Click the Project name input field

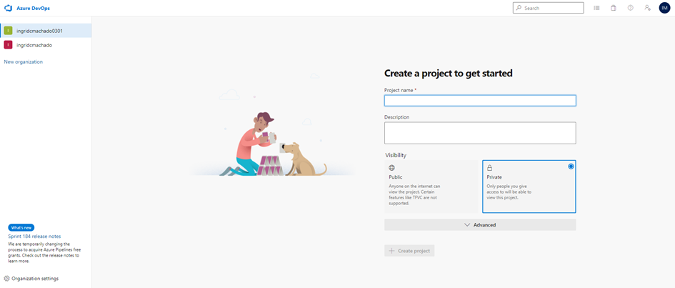[480, 101]
